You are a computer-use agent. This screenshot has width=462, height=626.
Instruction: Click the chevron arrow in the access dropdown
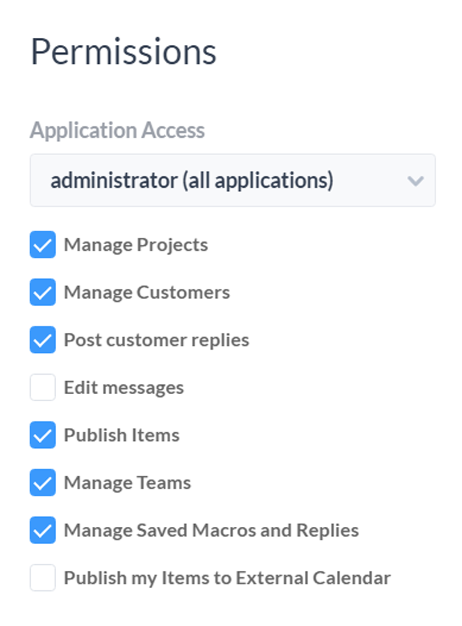(x=415, y=181)
